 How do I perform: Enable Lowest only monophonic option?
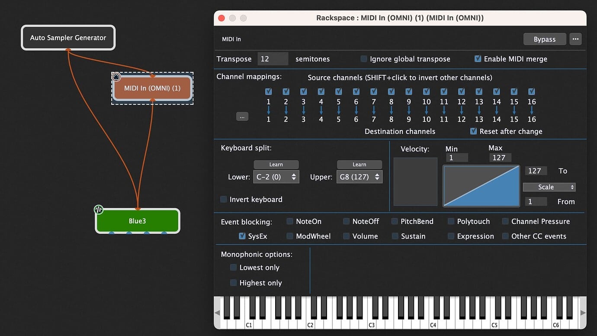pos(234,268)
